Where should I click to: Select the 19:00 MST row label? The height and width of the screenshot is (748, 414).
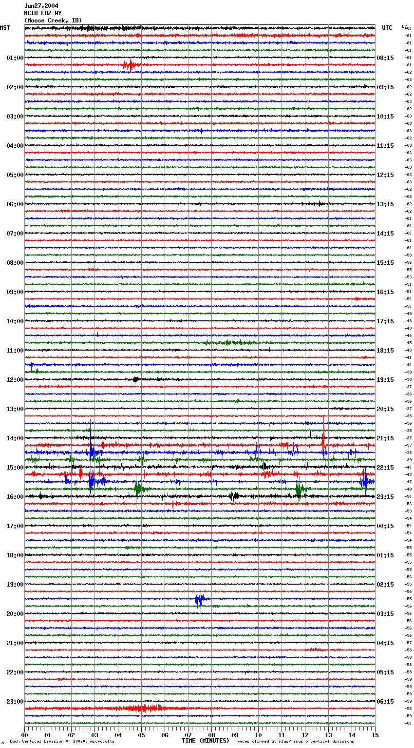15,585
